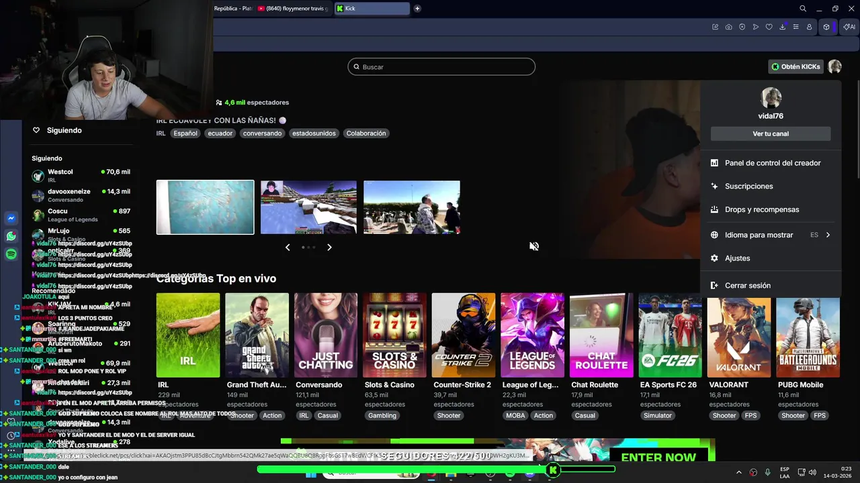Open the AI assistant button
The image size is (860, 483).
pos(849,27)
